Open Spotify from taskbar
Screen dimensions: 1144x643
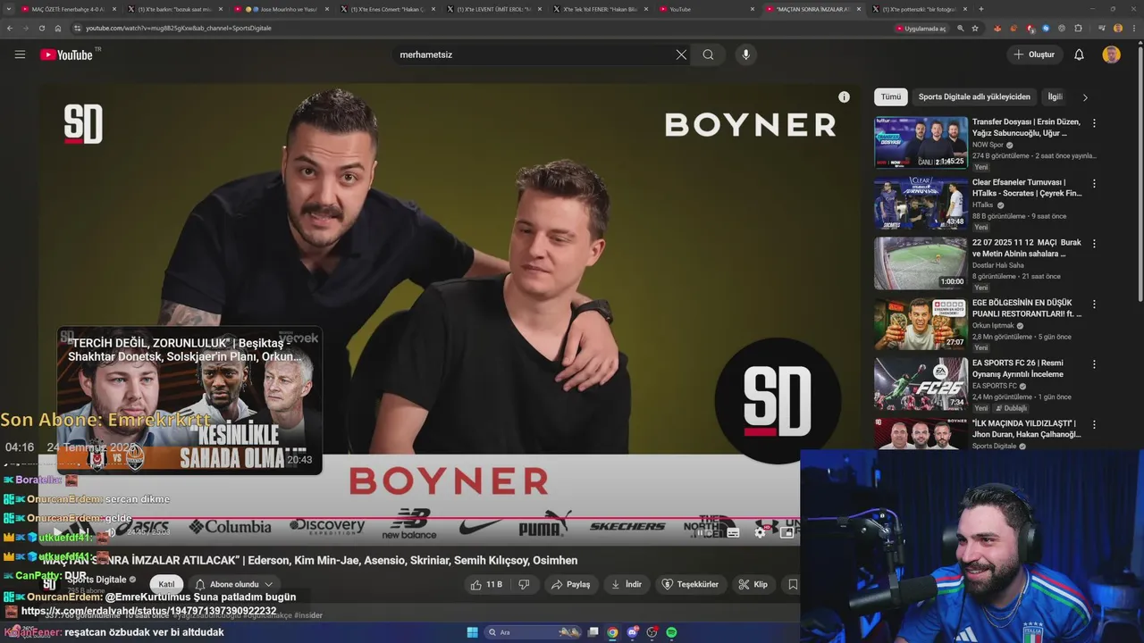[671, 632]
